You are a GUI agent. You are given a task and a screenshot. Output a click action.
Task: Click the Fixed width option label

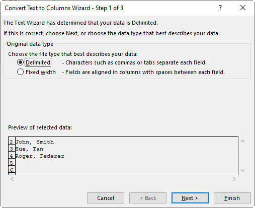(x=41, y=72)
